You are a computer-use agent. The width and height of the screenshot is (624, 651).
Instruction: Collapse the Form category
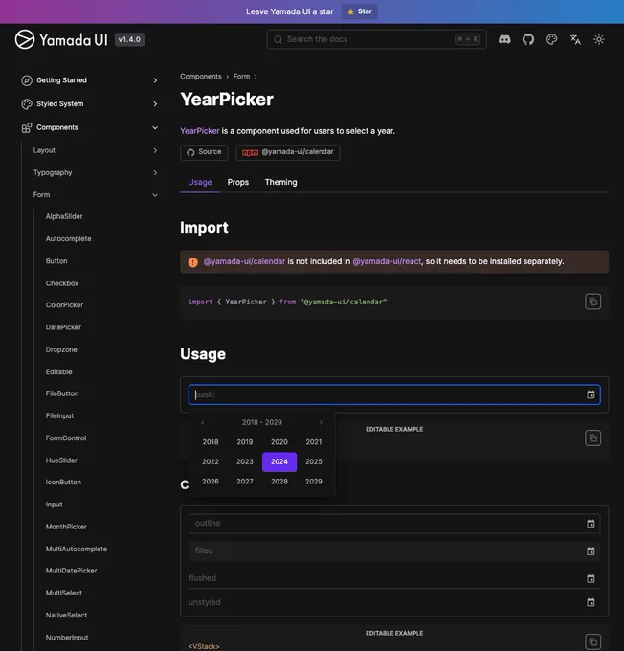point(155,195)
